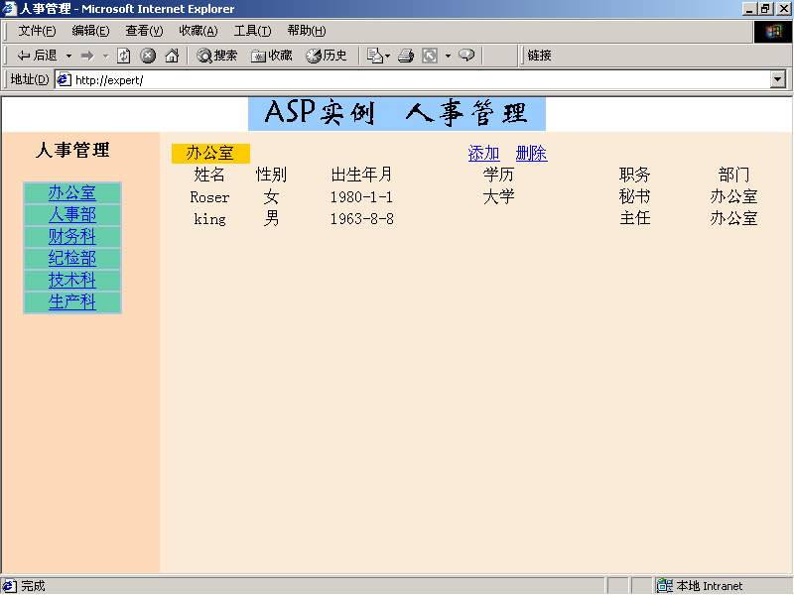Click the 完成 status bar text
Image resolution: width=794 pixels, height=595 pixels.
pyautogui.click(x=33, y=586)
